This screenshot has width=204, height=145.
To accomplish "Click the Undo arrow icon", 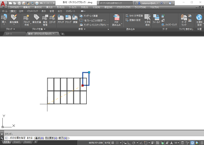I will tap(41, 3).
